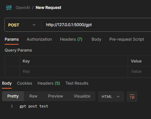Show the Test Results tab
Viewport: 151px width, 119px height.
click(77, 83)
